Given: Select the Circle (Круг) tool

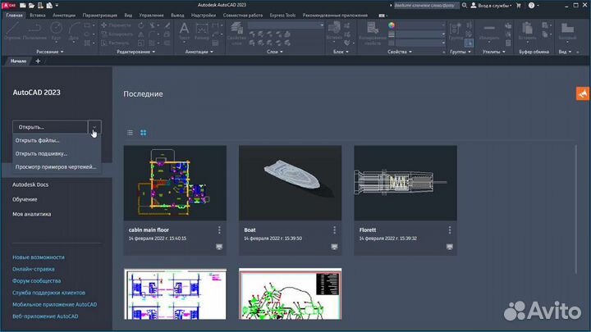Looking at the screenshot, I should 56,31.
